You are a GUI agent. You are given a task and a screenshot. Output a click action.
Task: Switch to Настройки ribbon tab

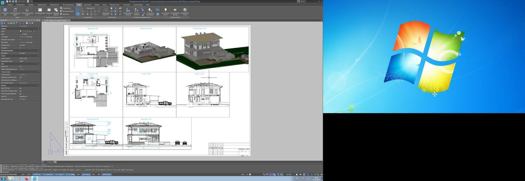point(88,4)
